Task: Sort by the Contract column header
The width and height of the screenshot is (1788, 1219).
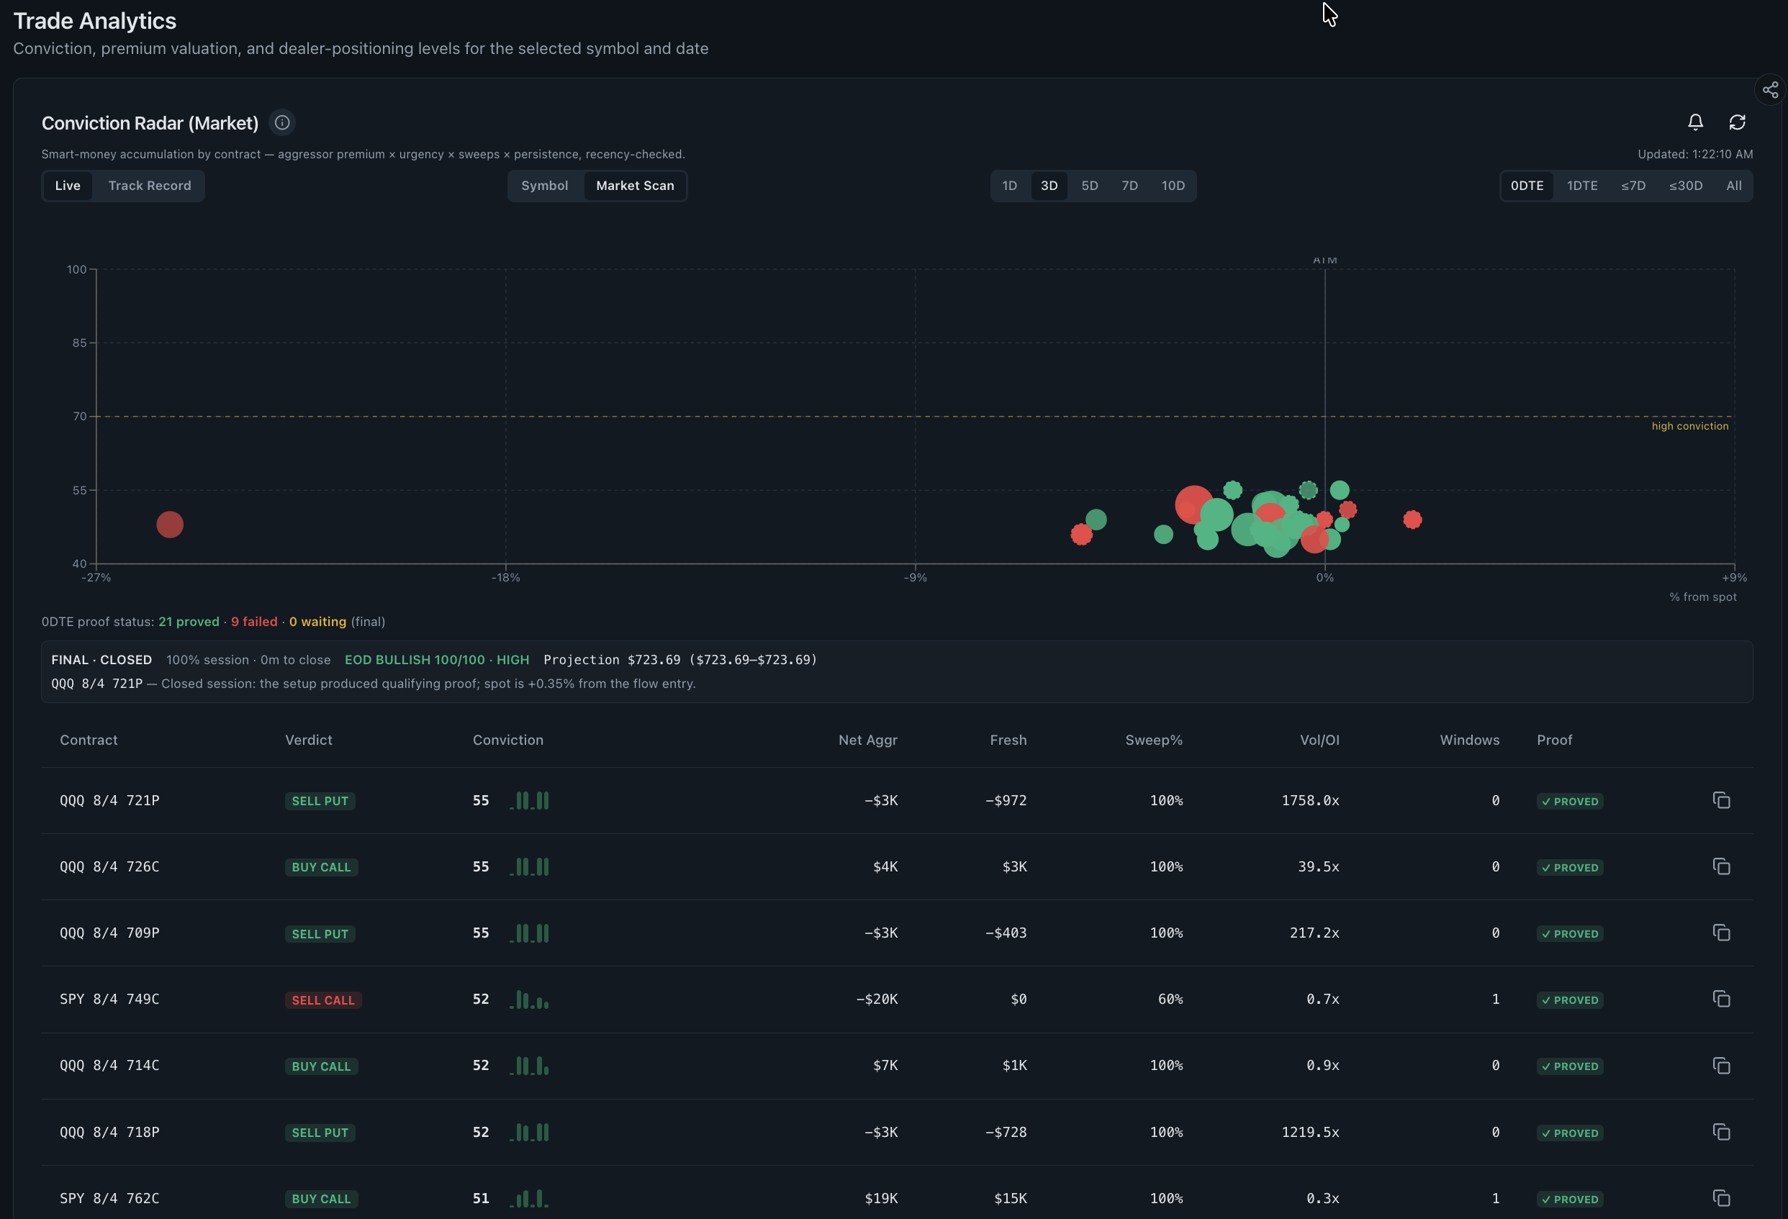Action: point(89,740)
